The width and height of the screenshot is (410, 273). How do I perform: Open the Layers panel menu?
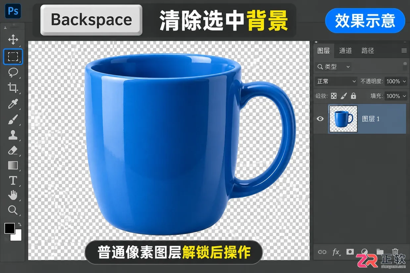coord(404,51)
